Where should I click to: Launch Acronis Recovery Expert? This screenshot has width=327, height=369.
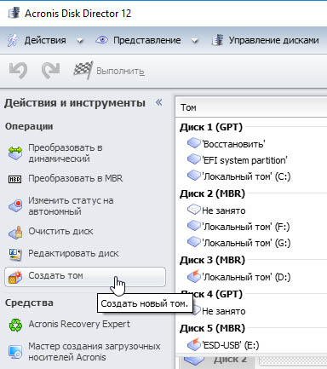coord(79,325)
